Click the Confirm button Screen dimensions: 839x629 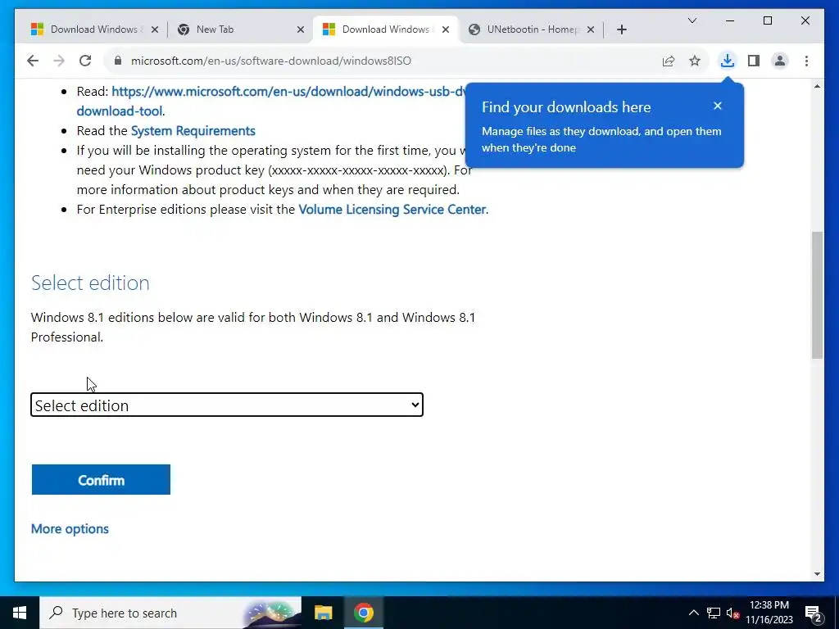click(101, 480)
